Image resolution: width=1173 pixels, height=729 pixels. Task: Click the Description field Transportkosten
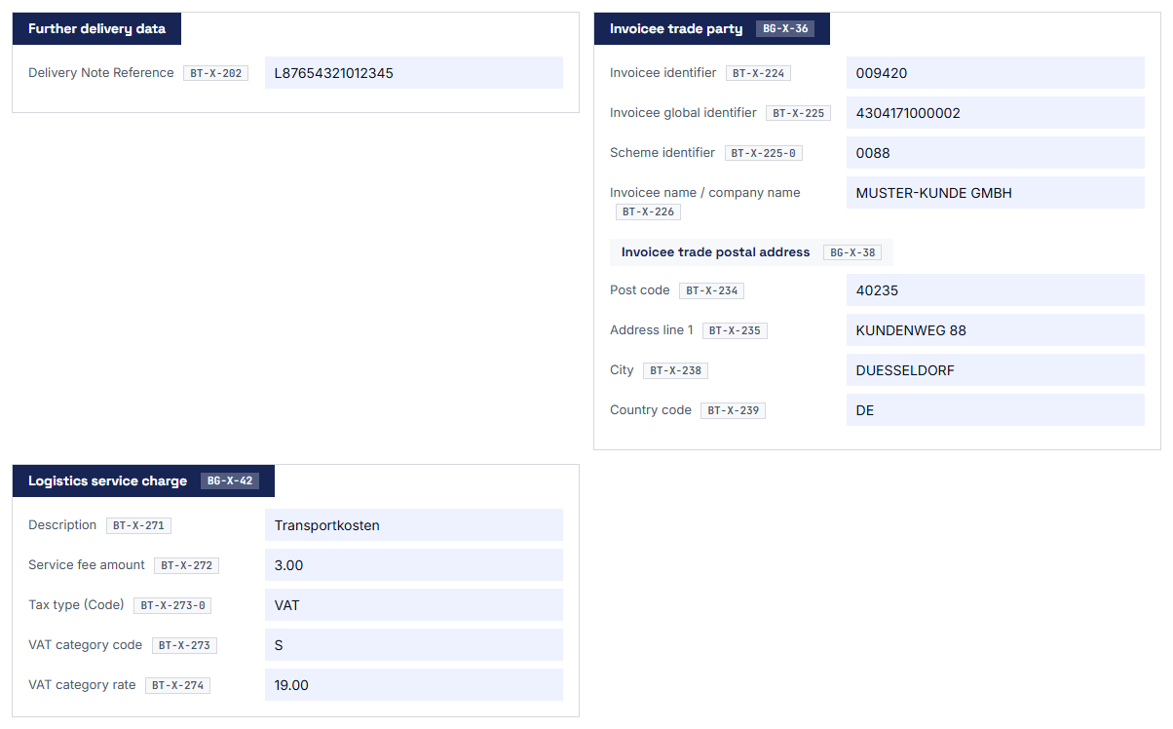click(x=414, y=525)
